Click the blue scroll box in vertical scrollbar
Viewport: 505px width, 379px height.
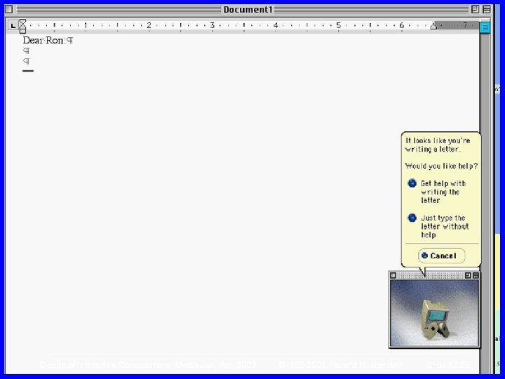pos(485,27)
